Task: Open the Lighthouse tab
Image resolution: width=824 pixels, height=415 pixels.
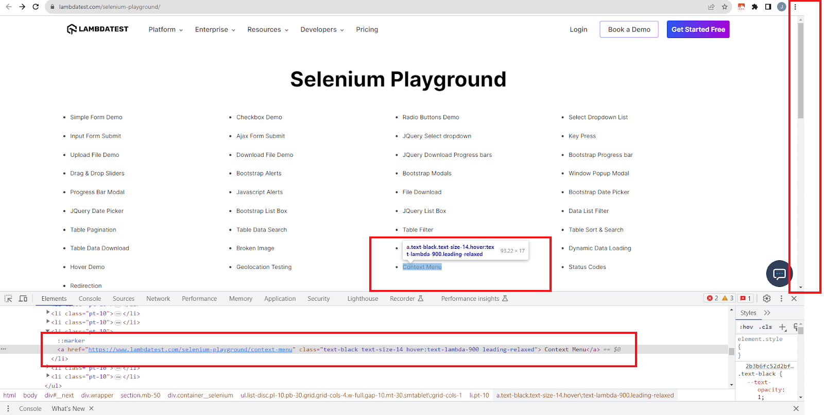Action: point(363,299)
